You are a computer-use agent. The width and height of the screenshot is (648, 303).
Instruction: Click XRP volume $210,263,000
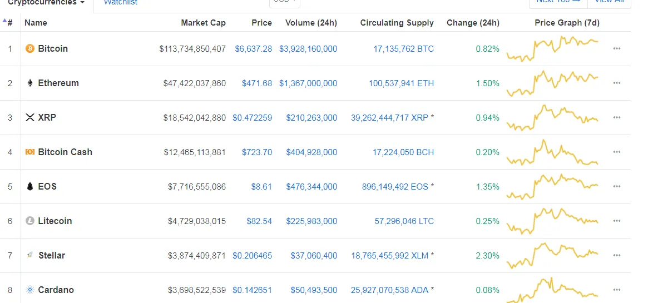311,118
